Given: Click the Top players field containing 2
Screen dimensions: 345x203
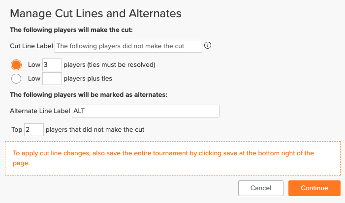Looking at the screenshot, I should pos(34,130).
